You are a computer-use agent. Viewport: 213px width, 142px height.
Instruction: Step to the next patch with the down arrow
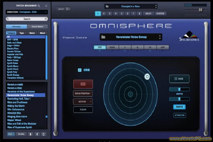pos(30,134)
